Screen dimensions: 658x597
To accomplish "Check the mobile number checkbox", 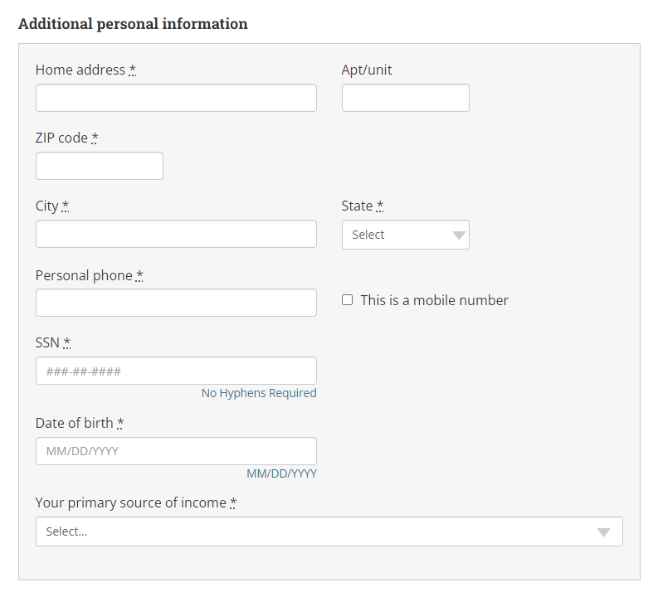I will pyautogui.click(x=347, y=300).
